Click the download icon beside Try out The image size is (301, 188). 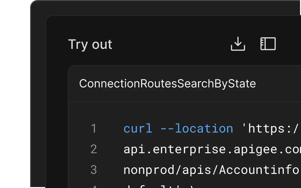pyautogui.click(x=238, y=44)
